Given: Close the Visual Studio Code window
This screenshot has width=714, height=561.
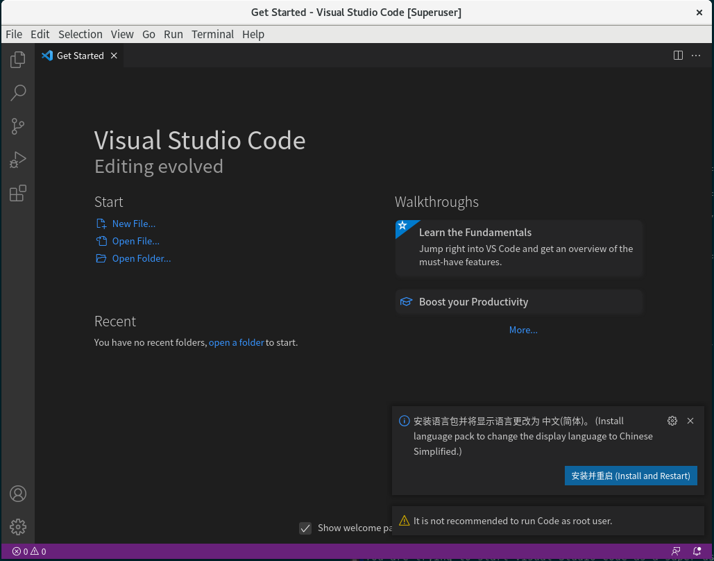Looking at the screenshot, I should pyautogui.click(x=699, y=12).
